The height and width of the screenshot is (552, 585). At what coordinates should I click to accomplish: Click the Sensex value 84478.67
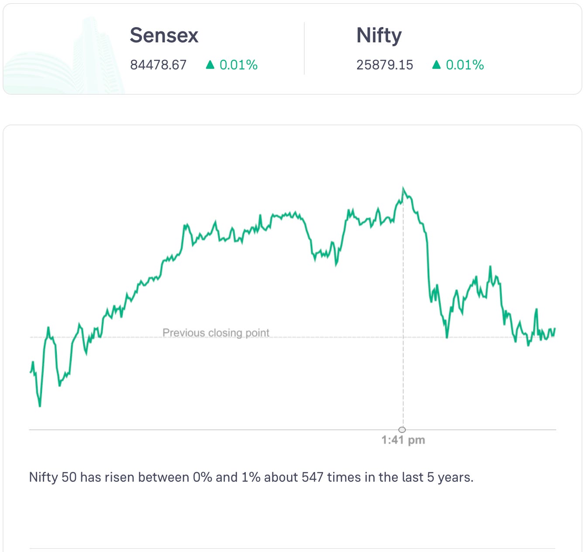[x=158, y=65]
